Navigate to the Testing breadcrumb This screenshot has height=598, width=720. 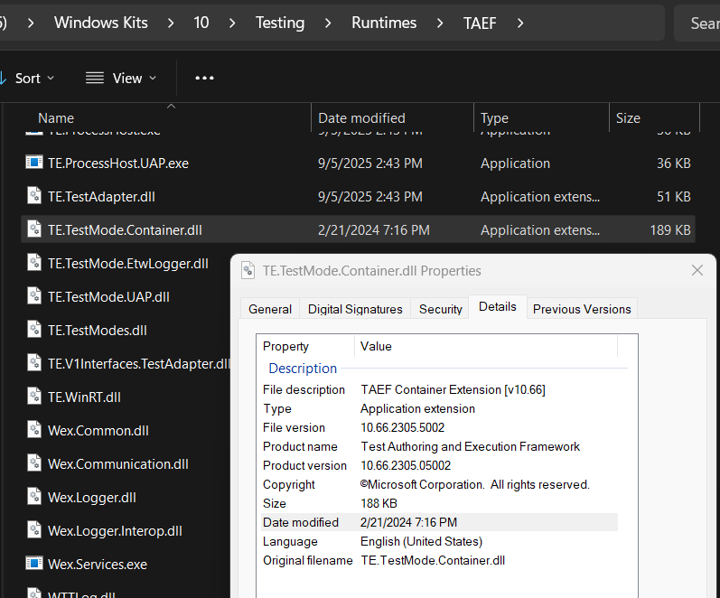(x=280, y=23)
